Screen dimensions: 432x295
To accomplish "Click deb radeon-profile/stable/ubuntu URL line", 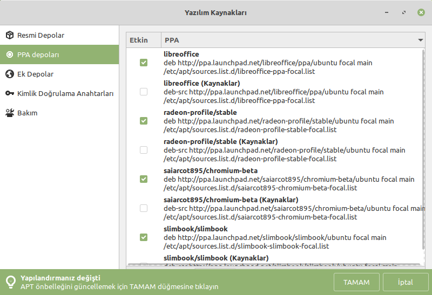I will [x=279, y=121].
